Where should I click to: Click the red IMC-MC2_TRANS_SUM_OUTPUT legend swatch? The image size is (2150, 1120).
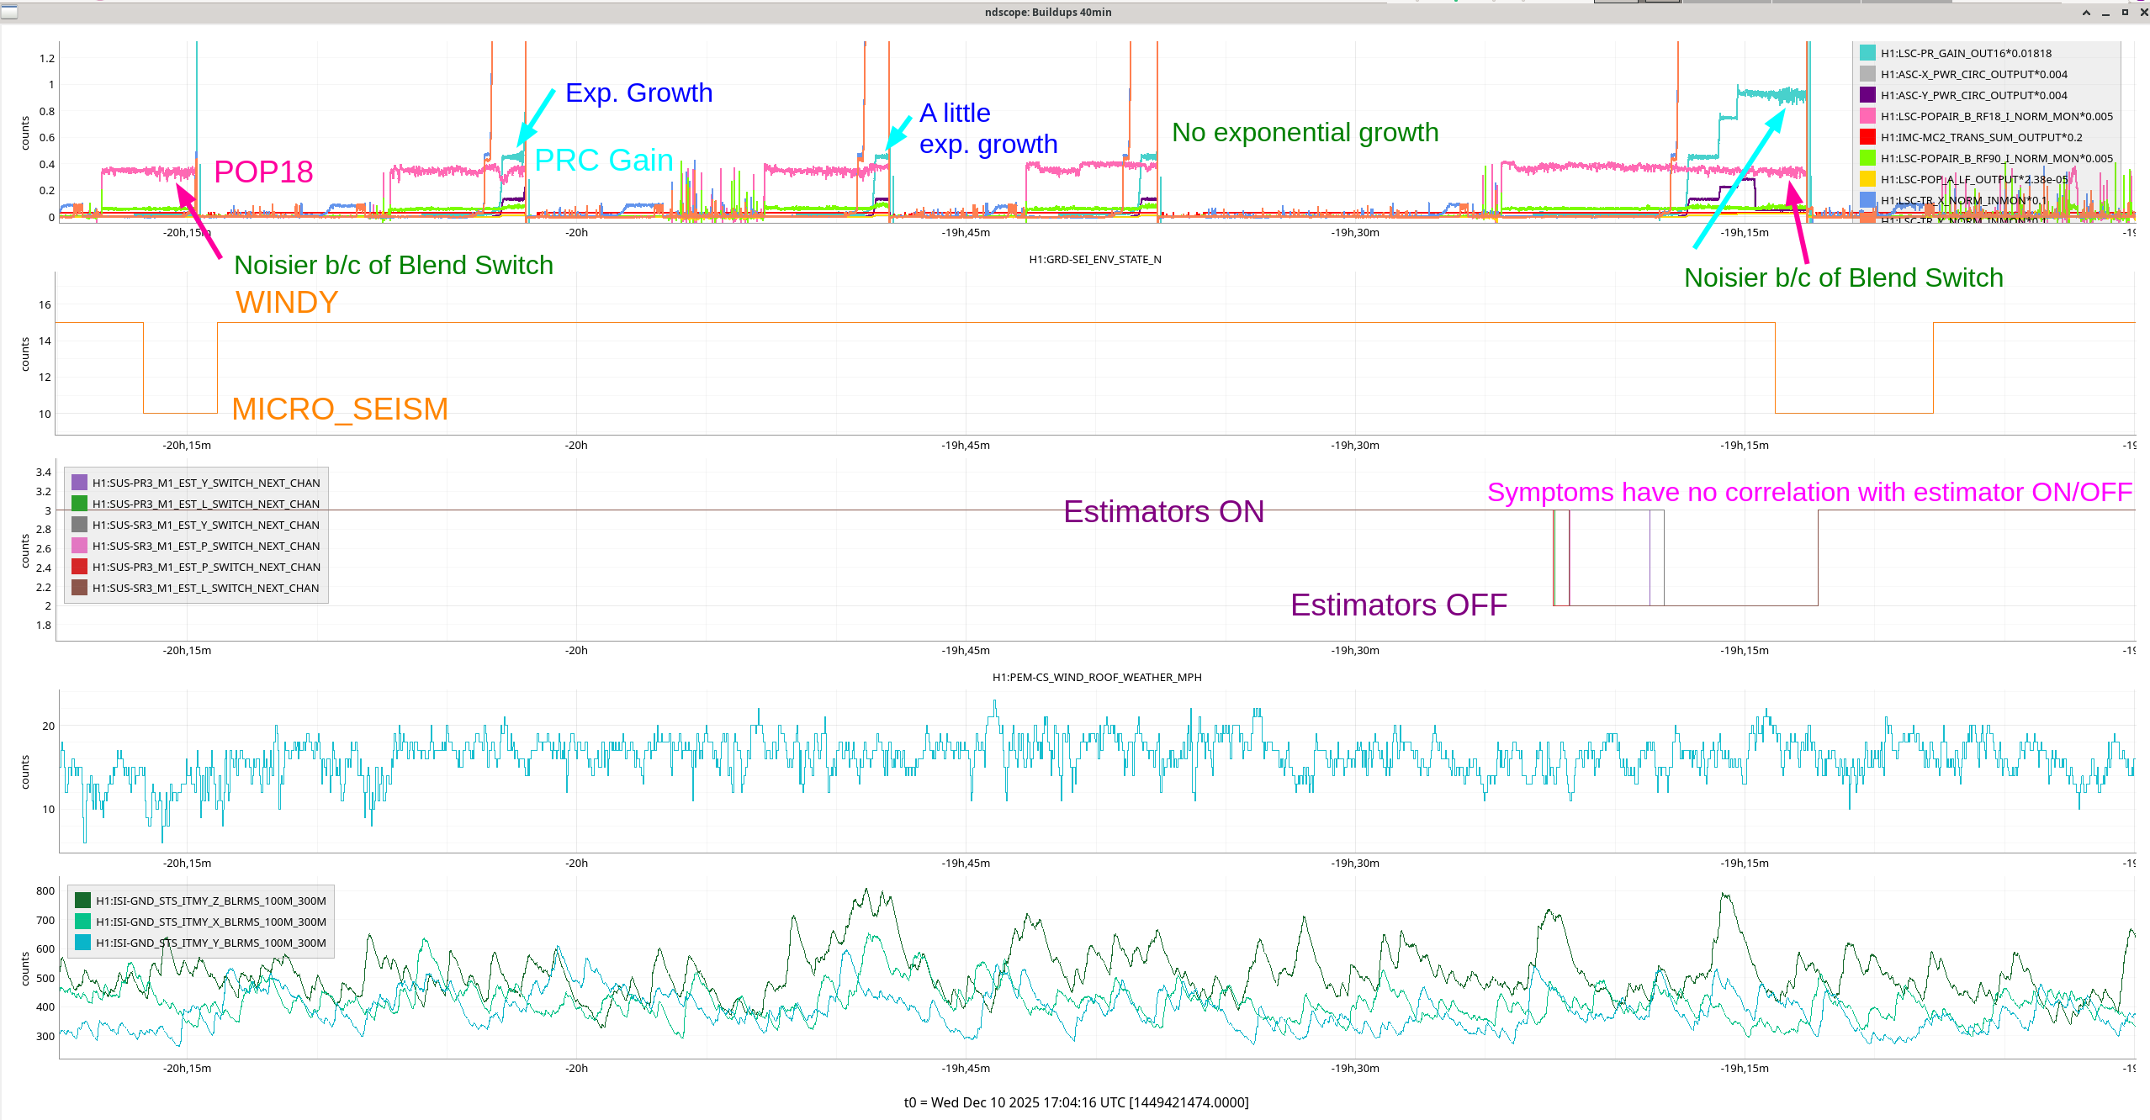[1867, 137]
